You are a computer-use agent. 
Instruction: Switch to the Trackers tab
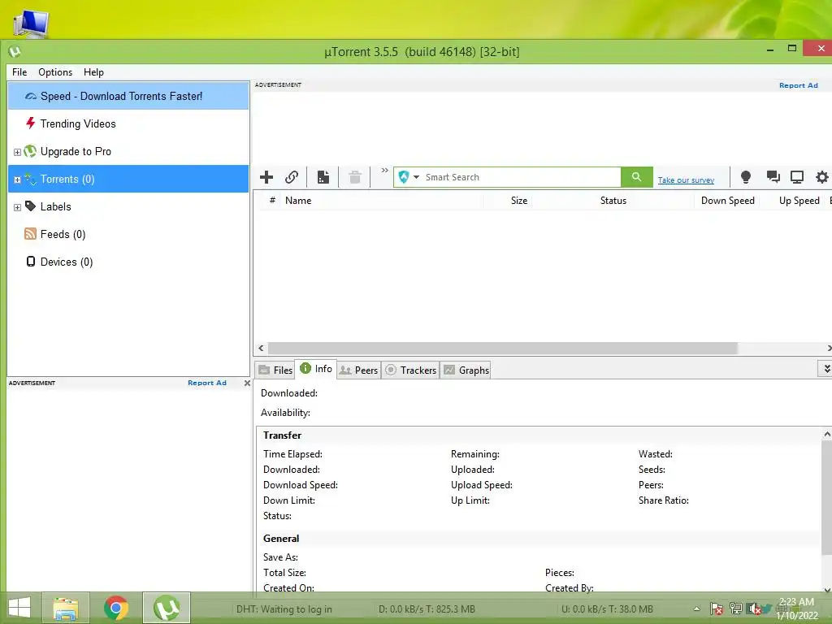point(410,370)
